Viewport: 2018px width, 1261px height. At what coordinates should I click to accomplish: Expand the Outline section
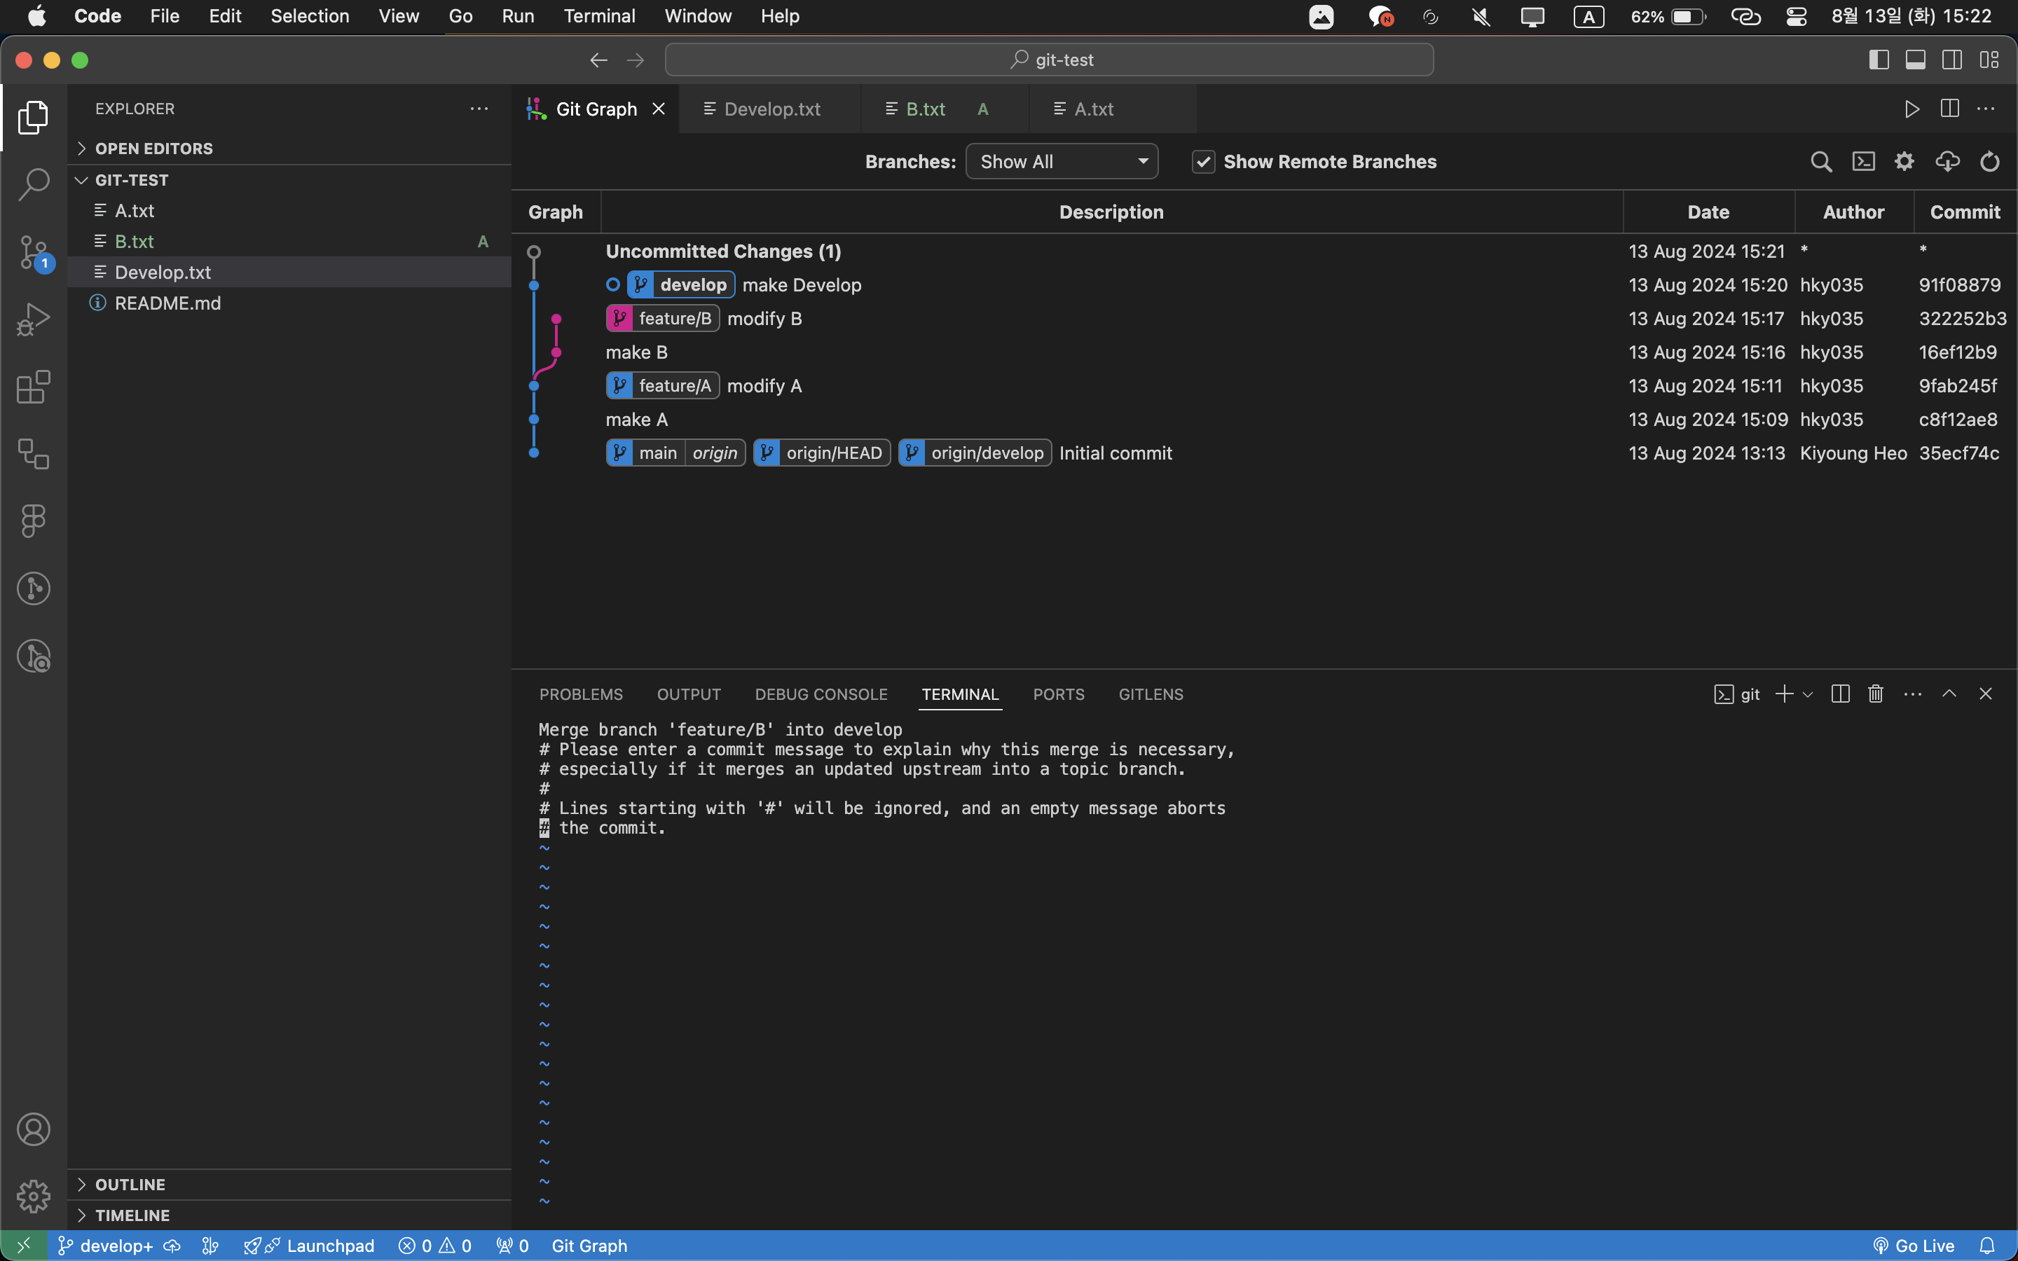coord(289,1184)
